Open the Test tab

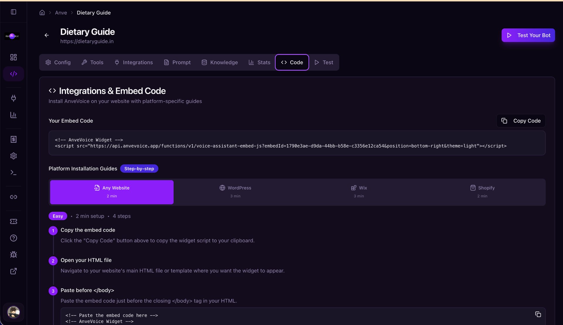click(x=324, y=62)
